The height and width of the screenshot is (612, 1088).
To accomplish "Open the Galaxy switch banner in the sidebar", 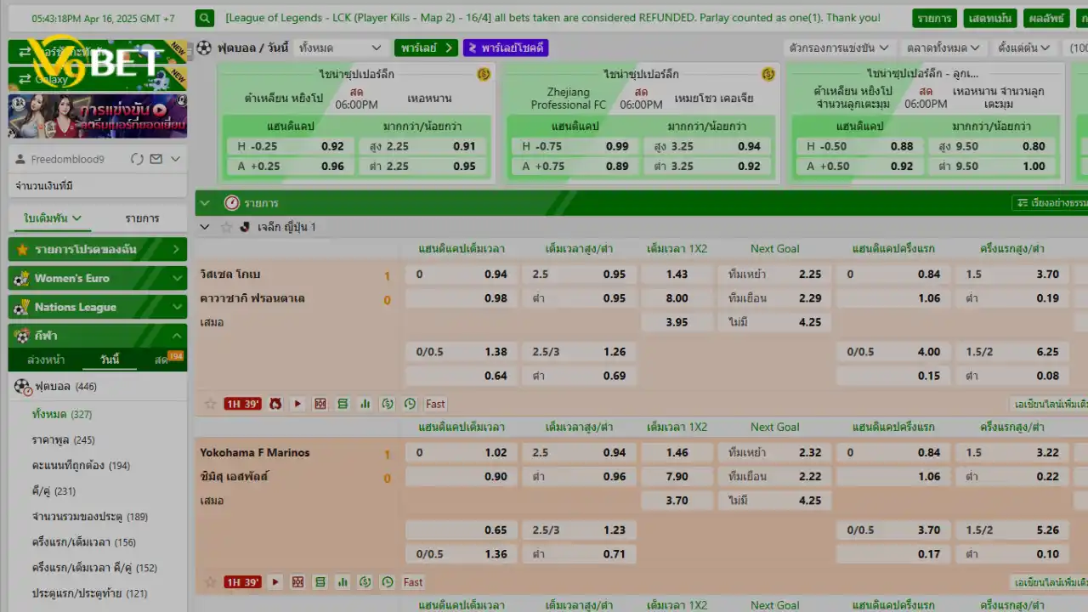I will coord(98,79).
